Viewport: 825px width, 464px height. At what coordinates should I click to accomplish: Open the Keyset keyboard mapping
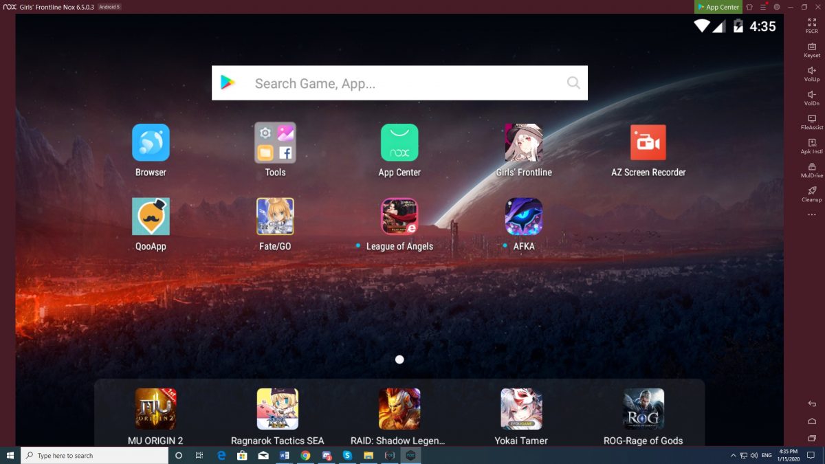[x=811, y=50]
